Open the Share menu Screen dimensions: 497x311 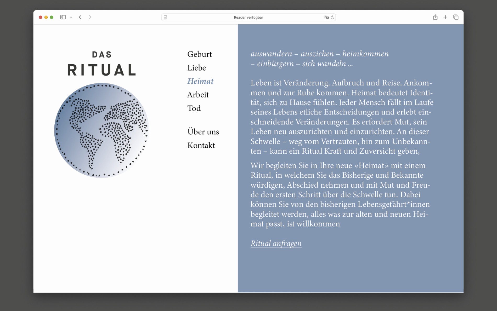[x=435, y=17]
